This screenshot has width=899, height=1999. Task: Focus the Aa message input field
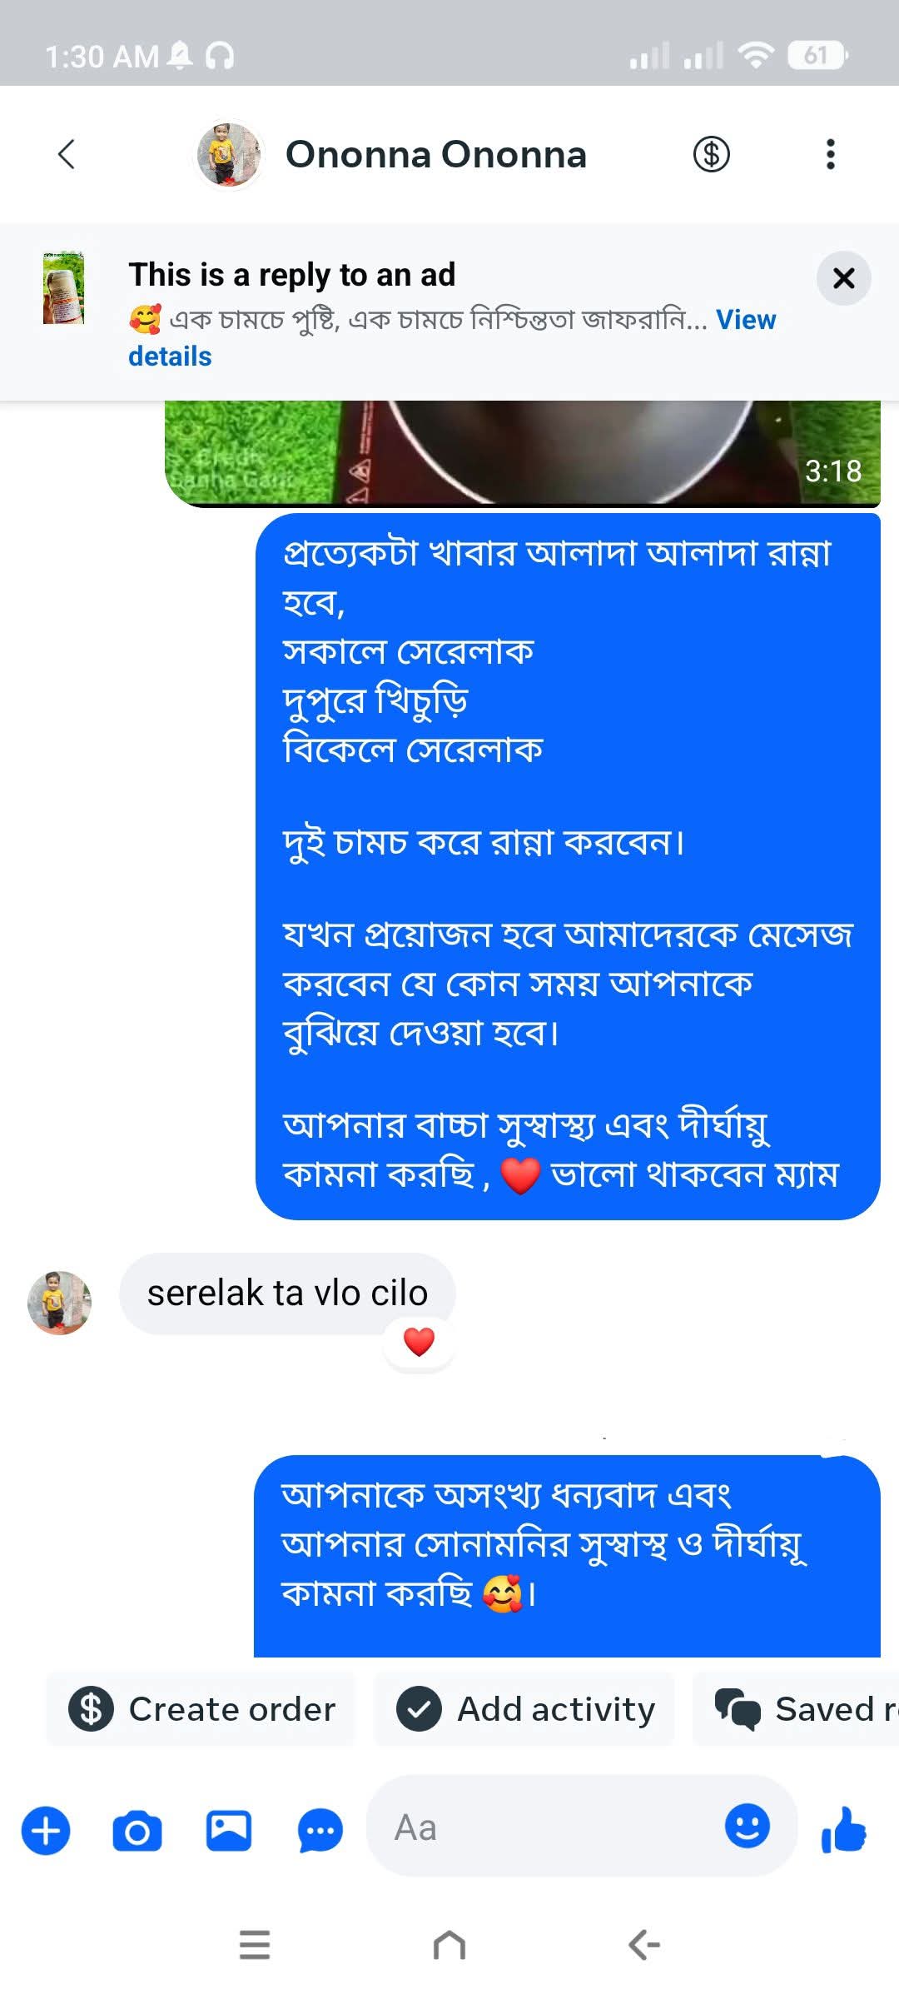pyautogui.click(x=545, y=1827)
